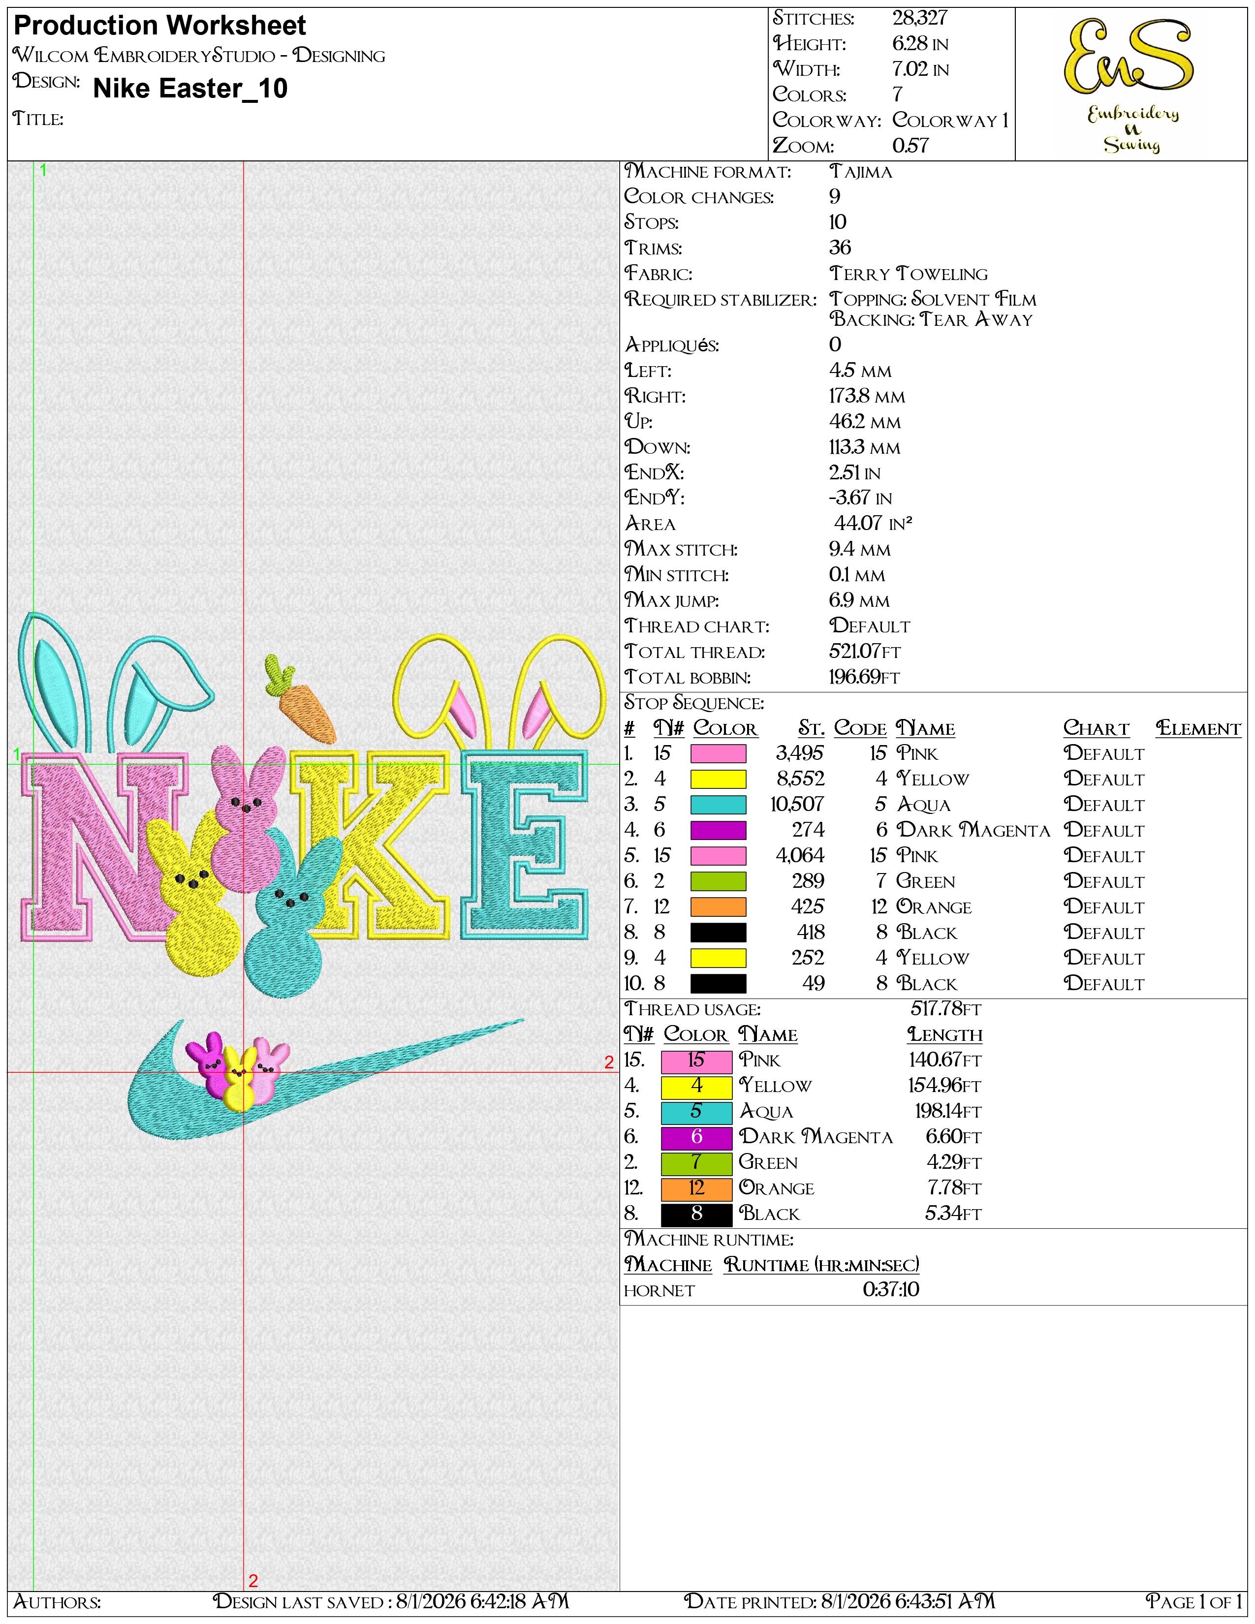Click the "Element" column header

pyautogui.click(x=1198, y=728)
